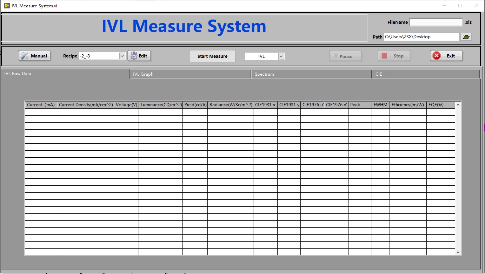Click first cell under Current (mA) column
This screenshot has height=274, width=485.
(41, 112)
